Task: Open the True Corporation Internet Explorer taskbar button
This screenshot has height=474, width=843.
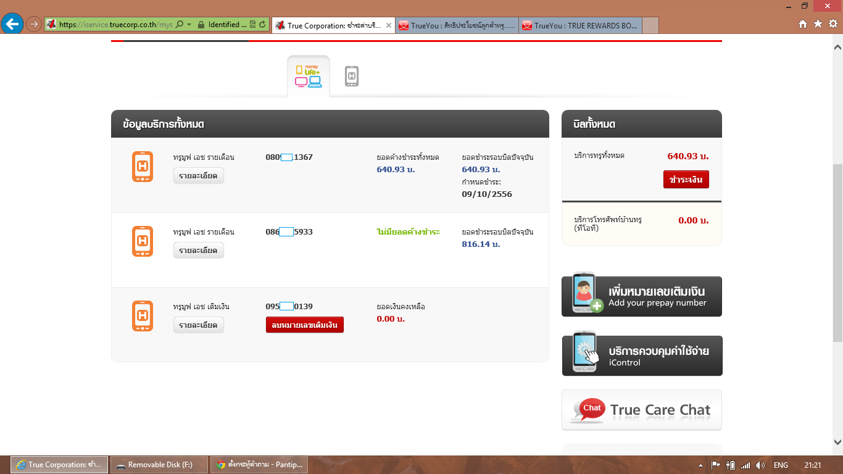Action: point(59,465)
